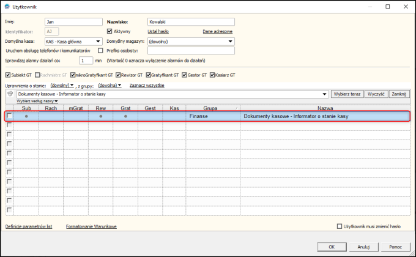Toggle the Subiekt GT checkbox

pos(8,75)
